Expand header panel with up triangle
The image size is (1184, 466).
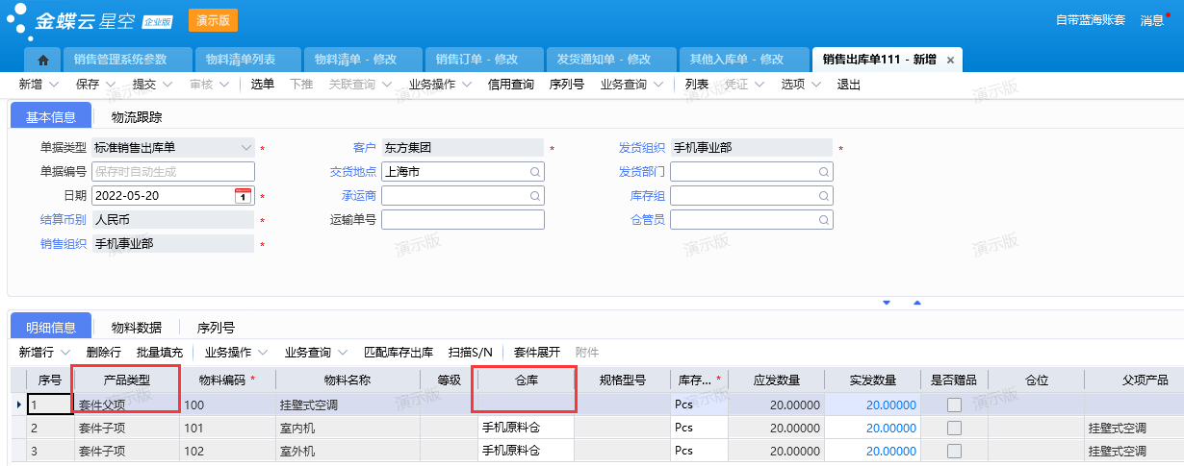click(917, 303)
